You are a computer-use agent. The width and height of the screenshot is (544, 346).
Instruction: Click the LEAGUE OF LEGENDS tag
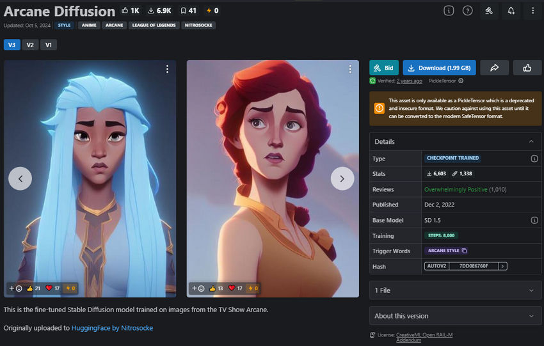point(154,26)
